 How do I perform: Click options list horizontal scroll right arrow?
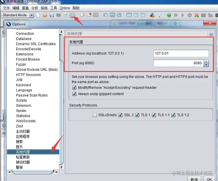click(57, 172)
